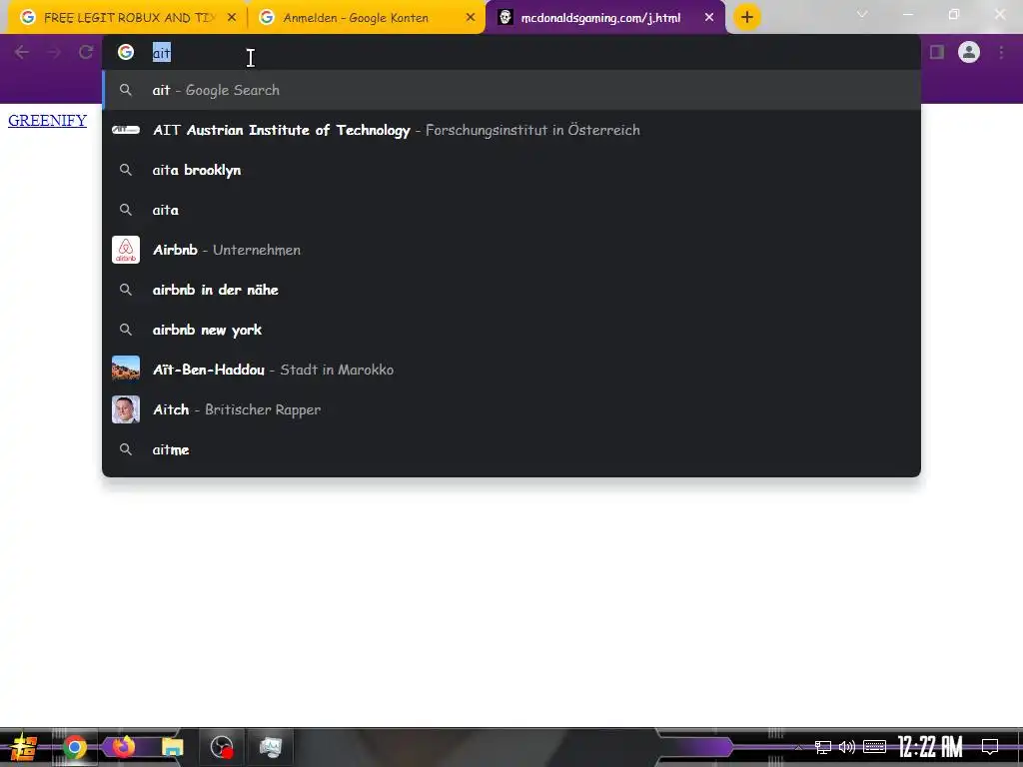This screenshot has height=767, width=1023.
Task: Click the address bar text 'ait'
Action: [162, 53]
